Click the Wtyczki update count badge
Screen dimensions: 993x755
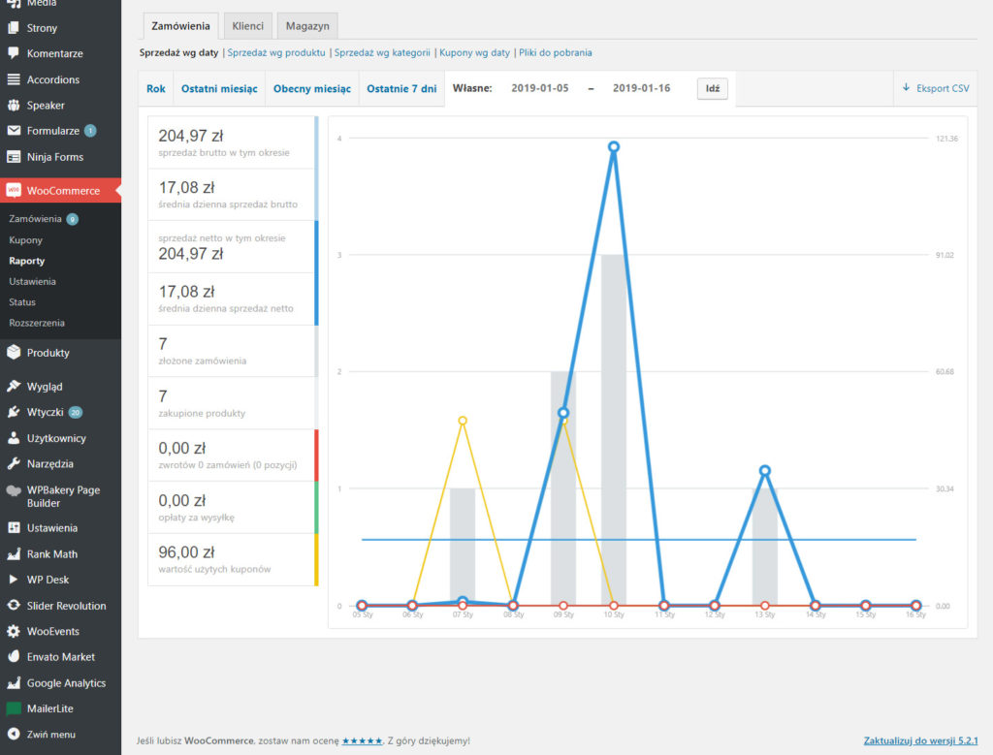coord(76,412)
